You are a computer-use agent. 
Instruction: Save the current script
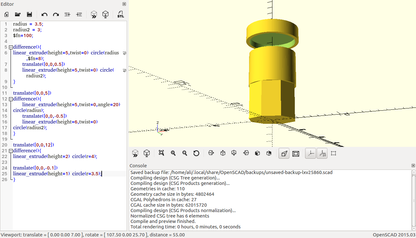(30, 14)
